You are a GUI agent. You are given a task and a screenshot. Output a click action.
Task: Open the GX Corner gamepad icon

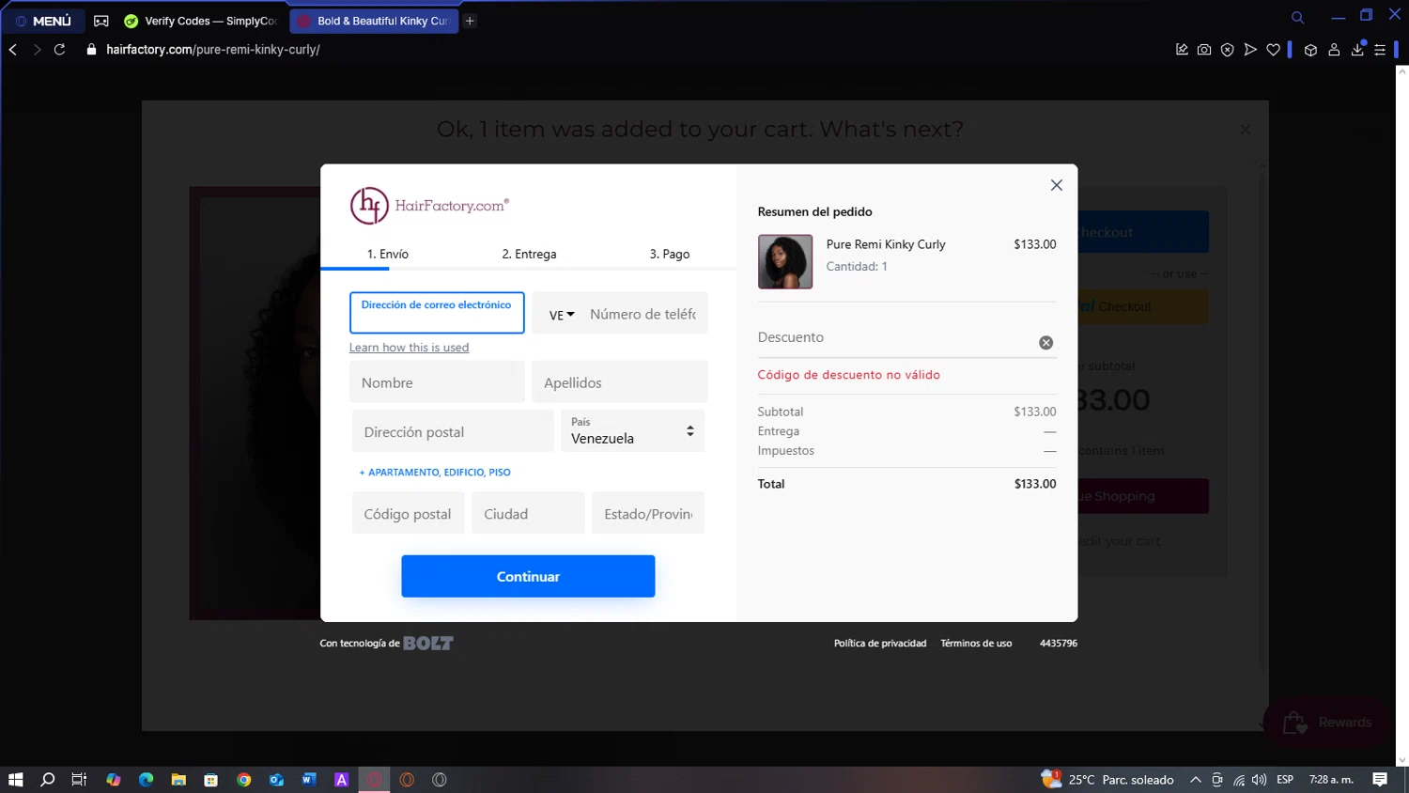click(x=101, y=21)
